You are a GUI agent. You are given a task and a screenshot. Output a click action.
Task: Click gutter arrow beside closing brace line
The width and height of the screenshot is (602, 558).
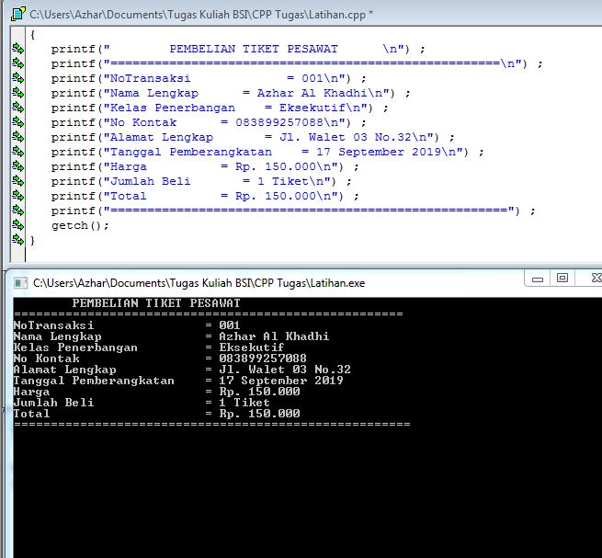[18, 240]
